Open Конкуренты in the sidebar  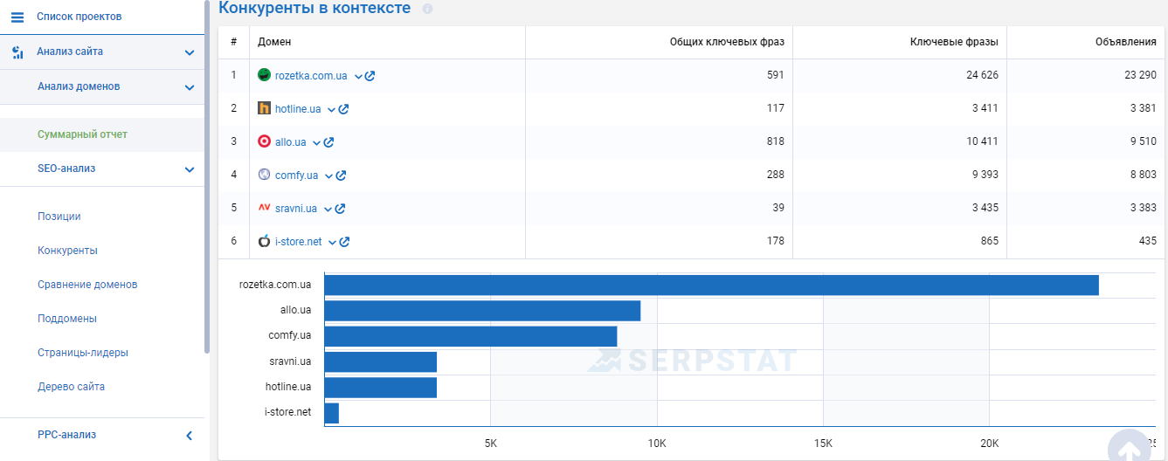67,251
